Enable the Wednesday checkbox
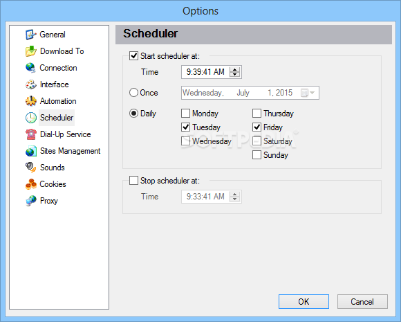Image resolution: width=401 pixels, height=322 pixels. (x=185, y=141)
